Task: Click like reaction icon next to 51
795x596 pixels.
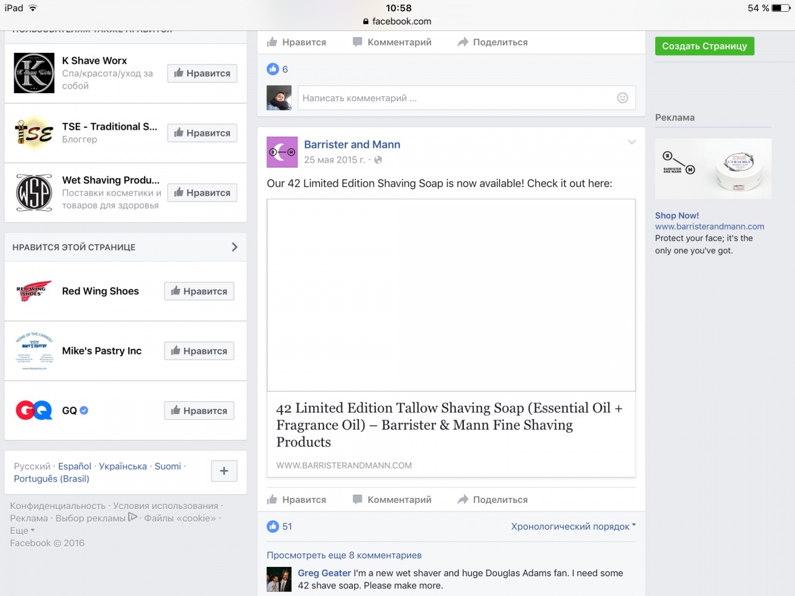Action: [273, 526]
